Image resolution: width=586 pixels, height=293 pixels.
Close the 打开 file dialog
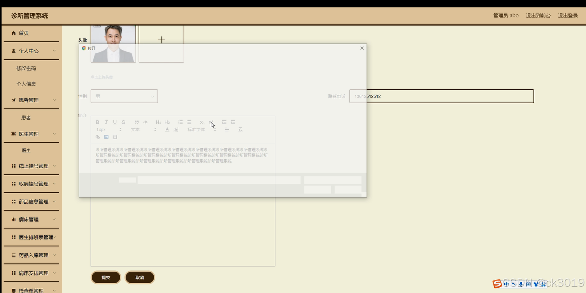(x=362, y=48)
